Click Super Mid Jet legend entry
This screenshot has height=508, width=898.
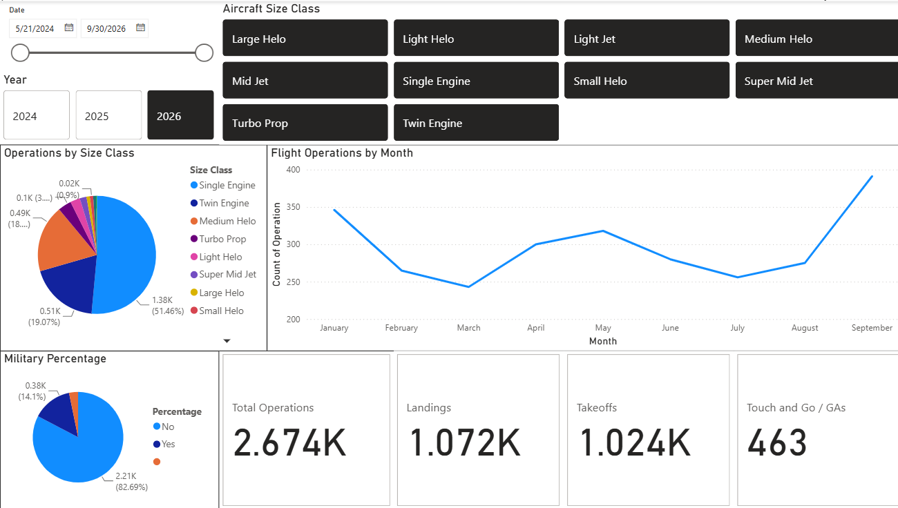pos(223,274)
